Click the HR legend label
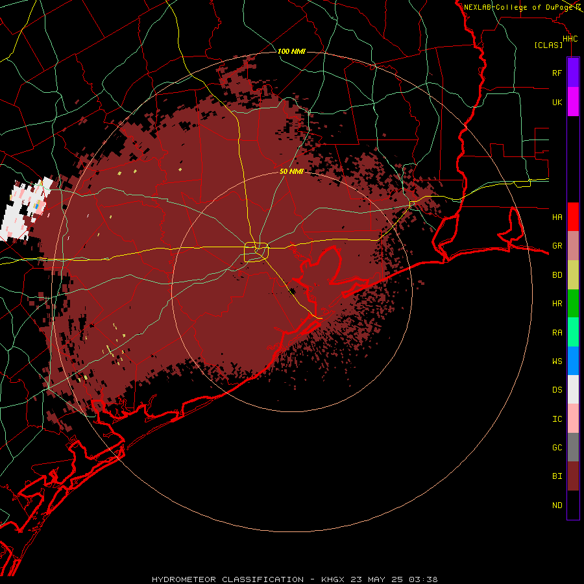 click(x=557, y=304)
